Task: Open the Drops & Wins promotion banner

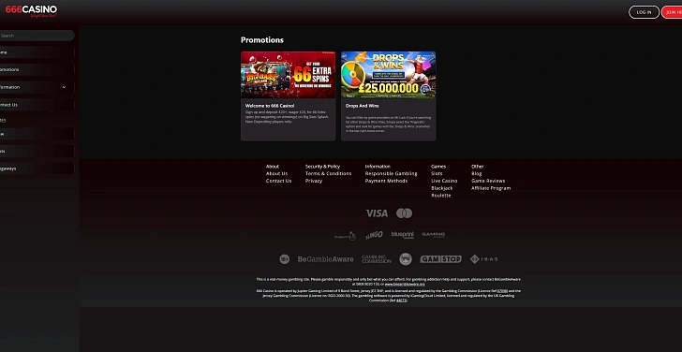Action: [x=389, y=75]
